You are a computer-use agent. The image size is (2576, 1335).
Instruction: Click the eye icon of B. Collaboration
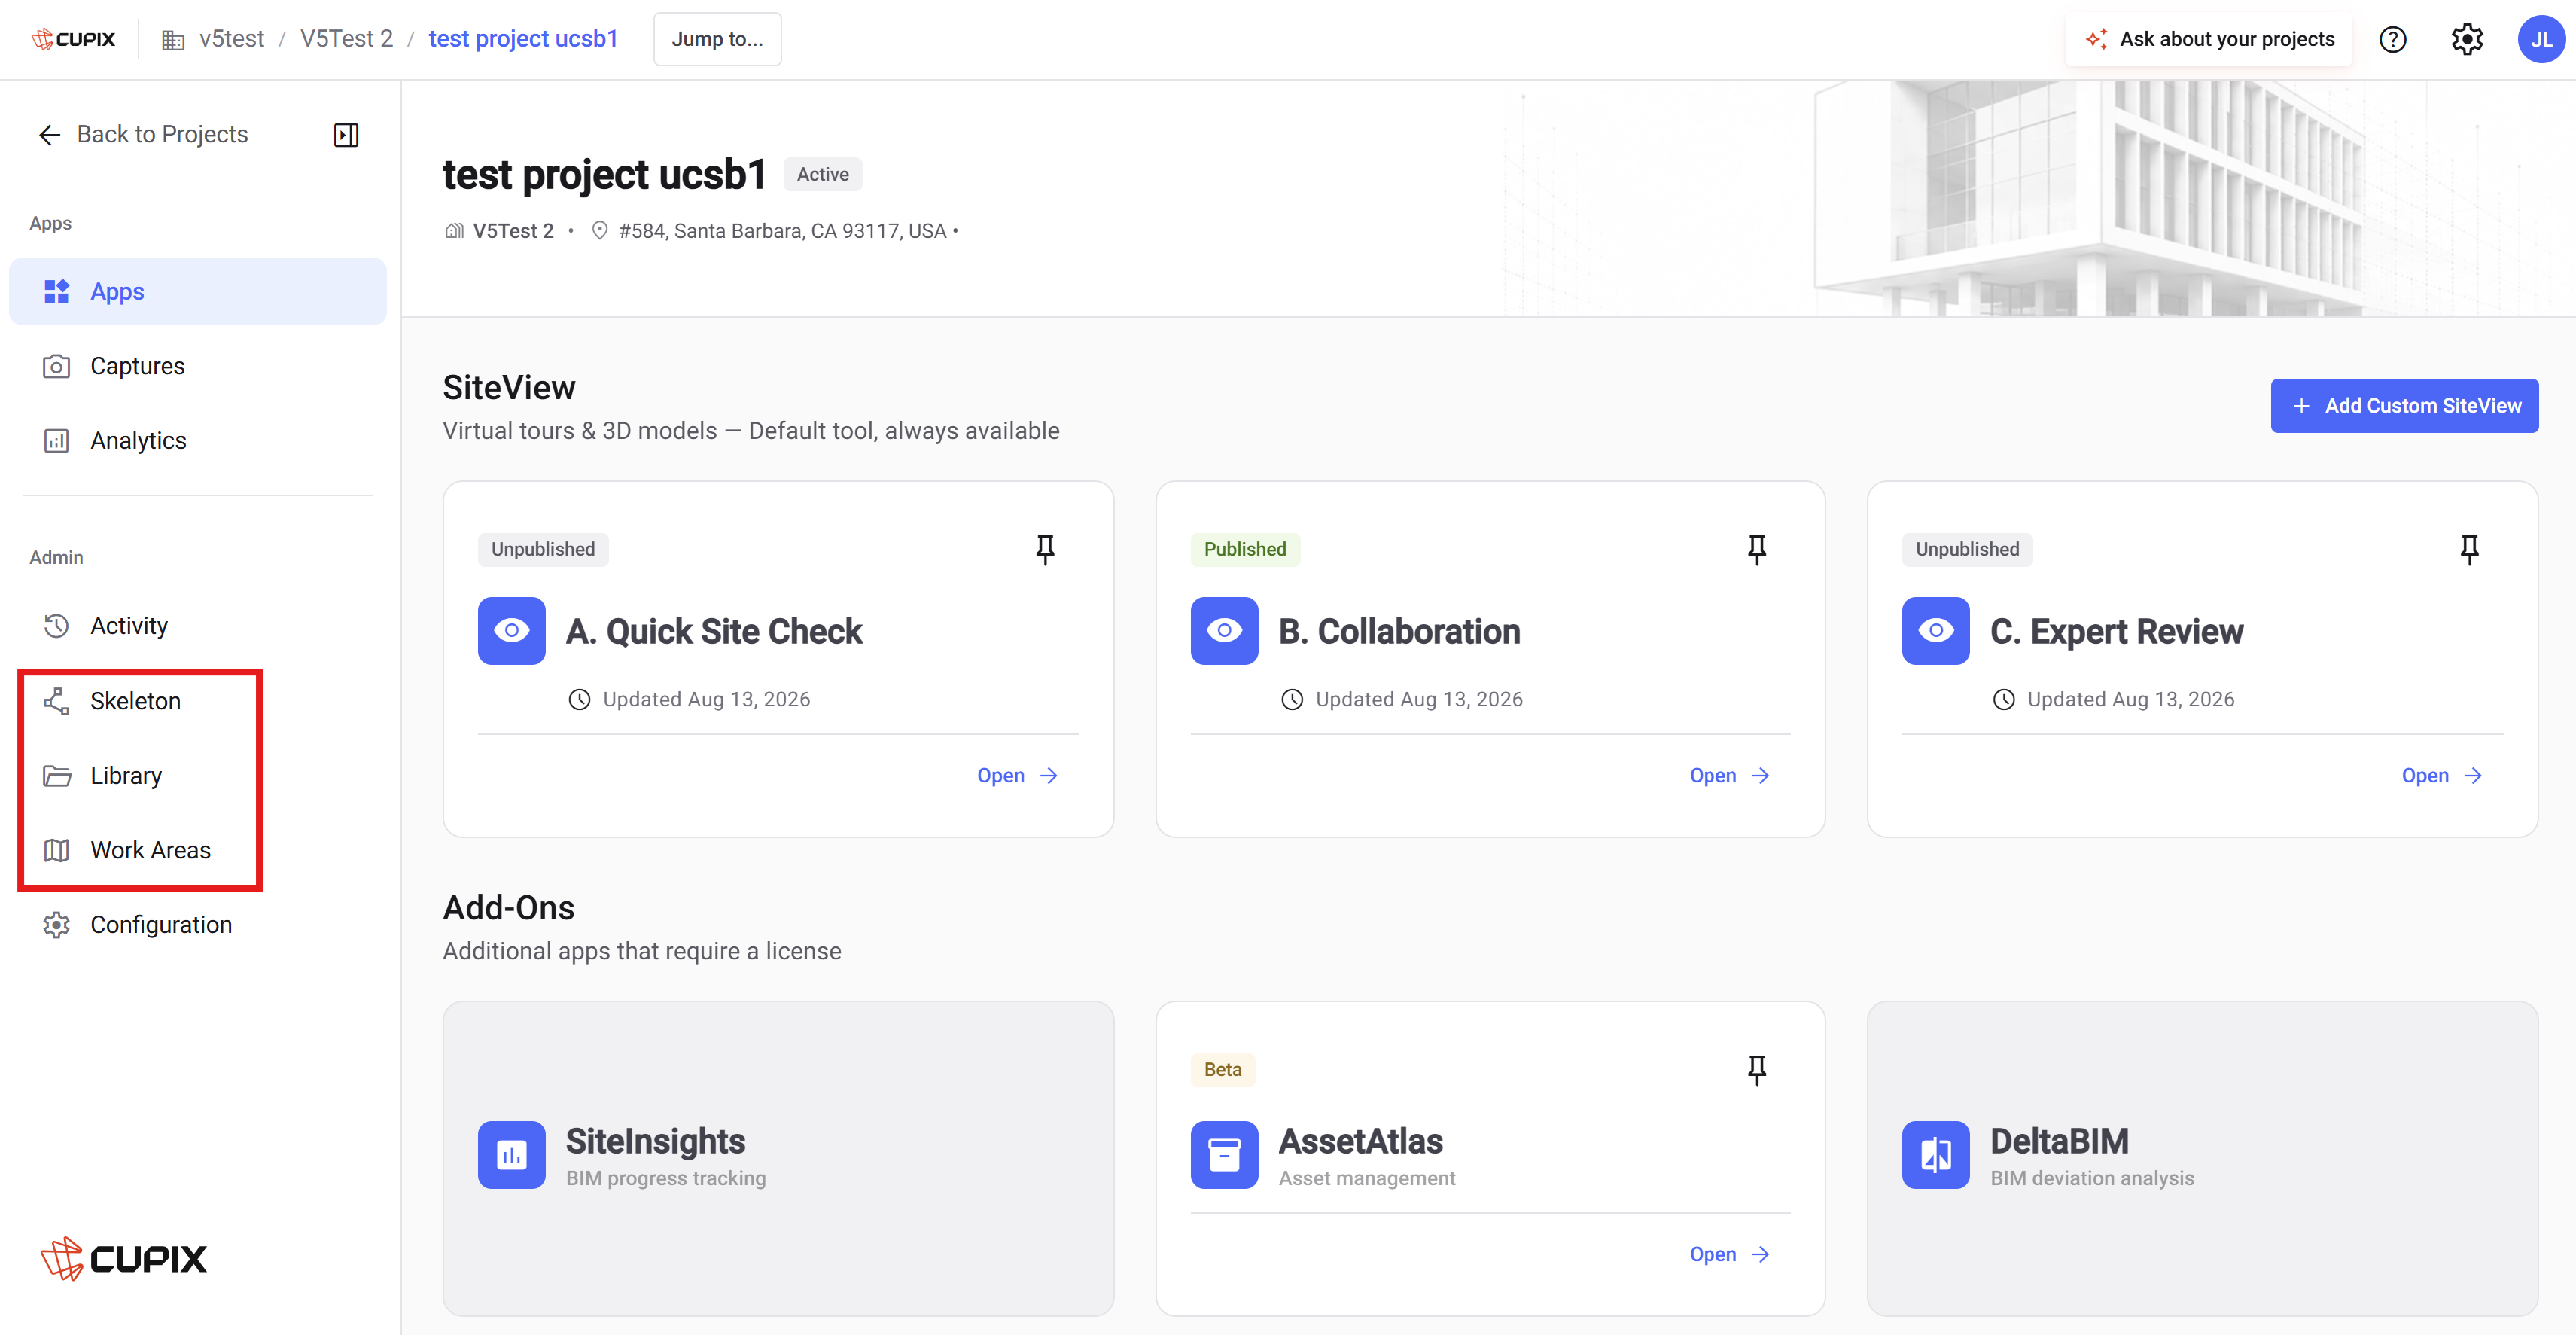click(1224, 631)
